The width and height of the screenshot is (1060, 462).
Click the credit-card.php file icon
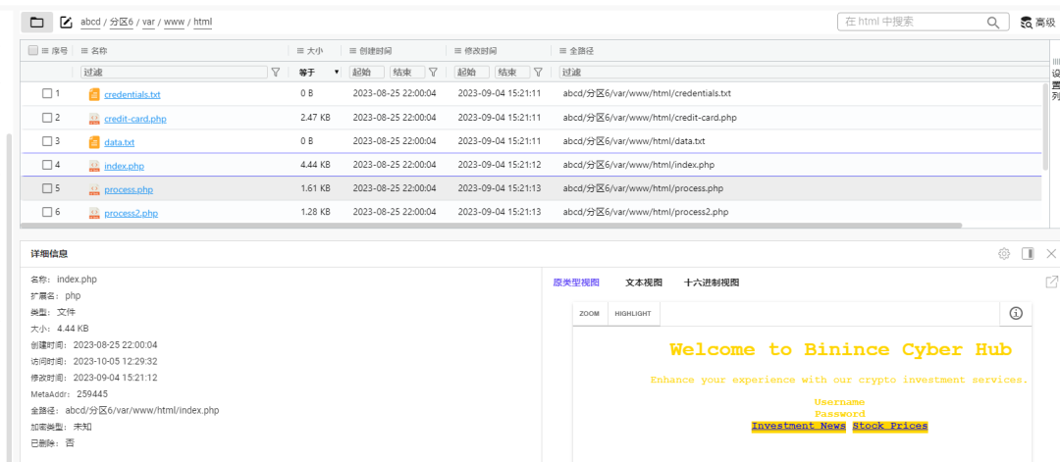coord(94,119)
